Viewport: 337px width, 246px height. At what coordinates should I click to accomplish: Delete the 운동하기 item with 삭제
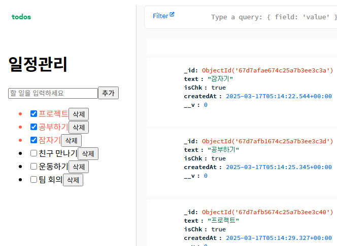pyautogui.click(x=79, y=167)
